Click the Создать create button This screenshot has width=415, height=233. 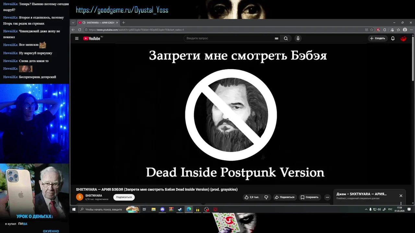click(378, 38)
